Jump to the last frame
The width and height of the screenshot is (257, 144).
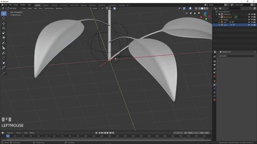tap(113, 133)
